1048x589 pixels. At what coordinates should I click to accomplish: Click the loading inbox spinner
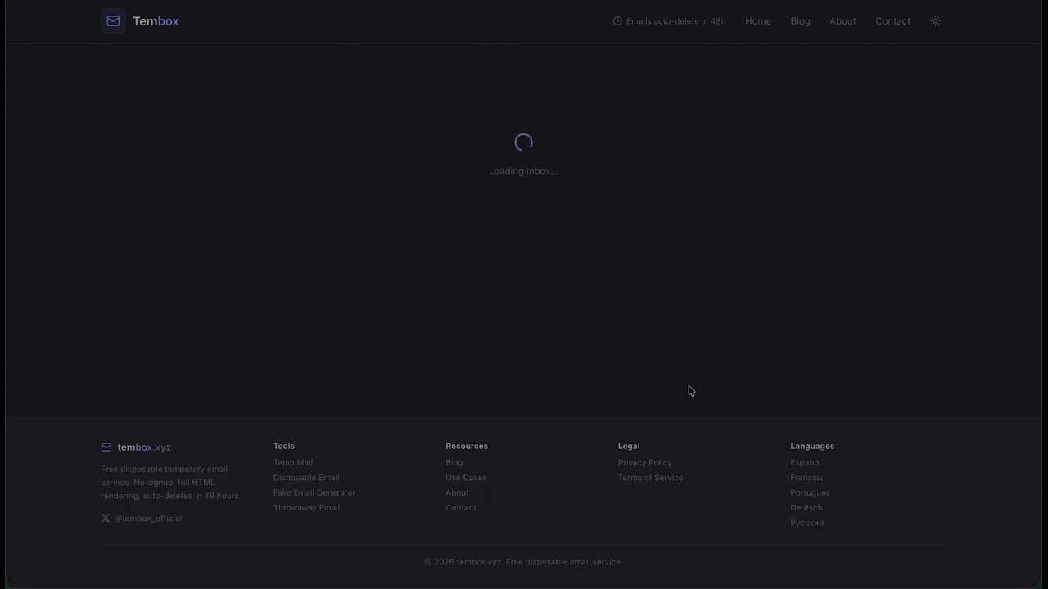[523, 142]
